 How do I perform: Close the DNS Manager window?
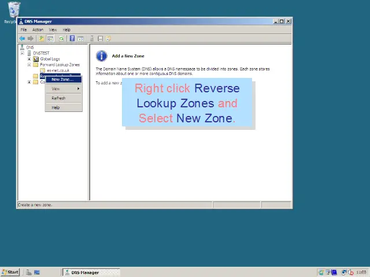click(x=288, y=21)
